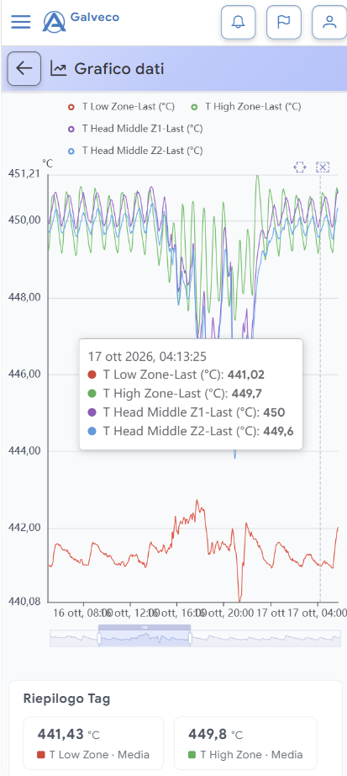Toggle T Low Zone-Last legend series
The width and height of the screenshot is (347, 776).
pyautogui.click(x=121, y=106)
